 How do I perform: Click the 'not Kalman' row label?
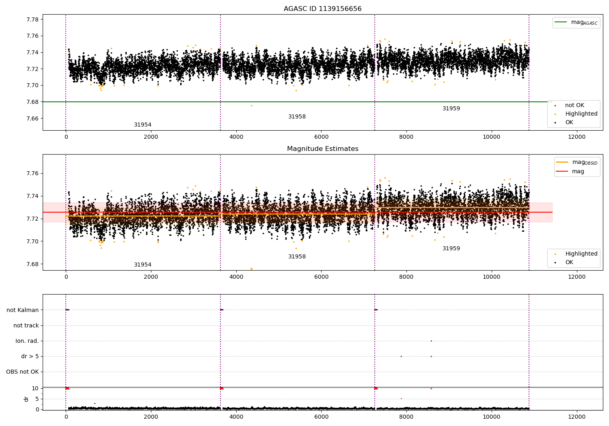coord(23,310)
